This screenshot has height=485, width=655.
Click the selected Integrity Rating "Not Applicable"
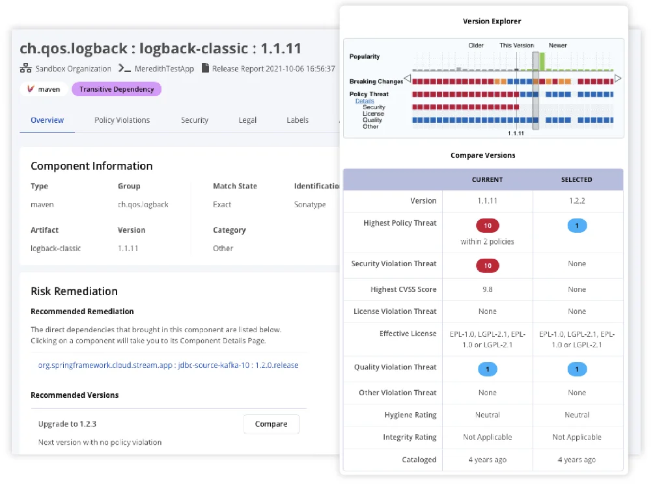(577, 437)
